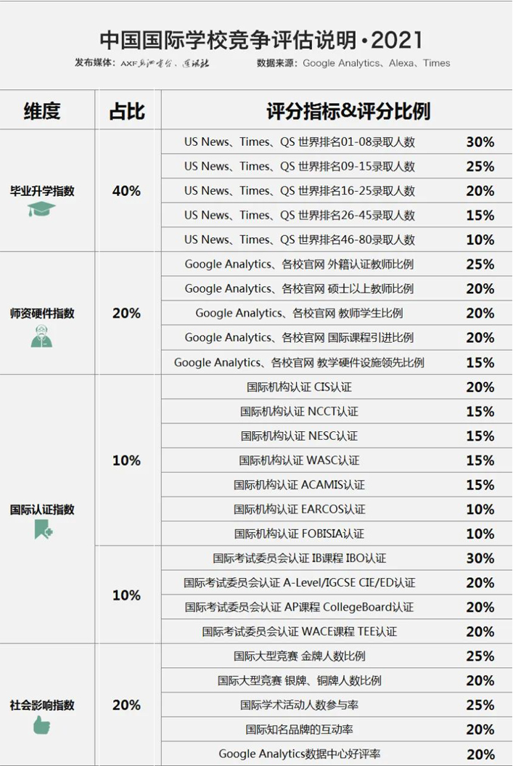Click the 发布媒体 label at top

pos(95,63)
